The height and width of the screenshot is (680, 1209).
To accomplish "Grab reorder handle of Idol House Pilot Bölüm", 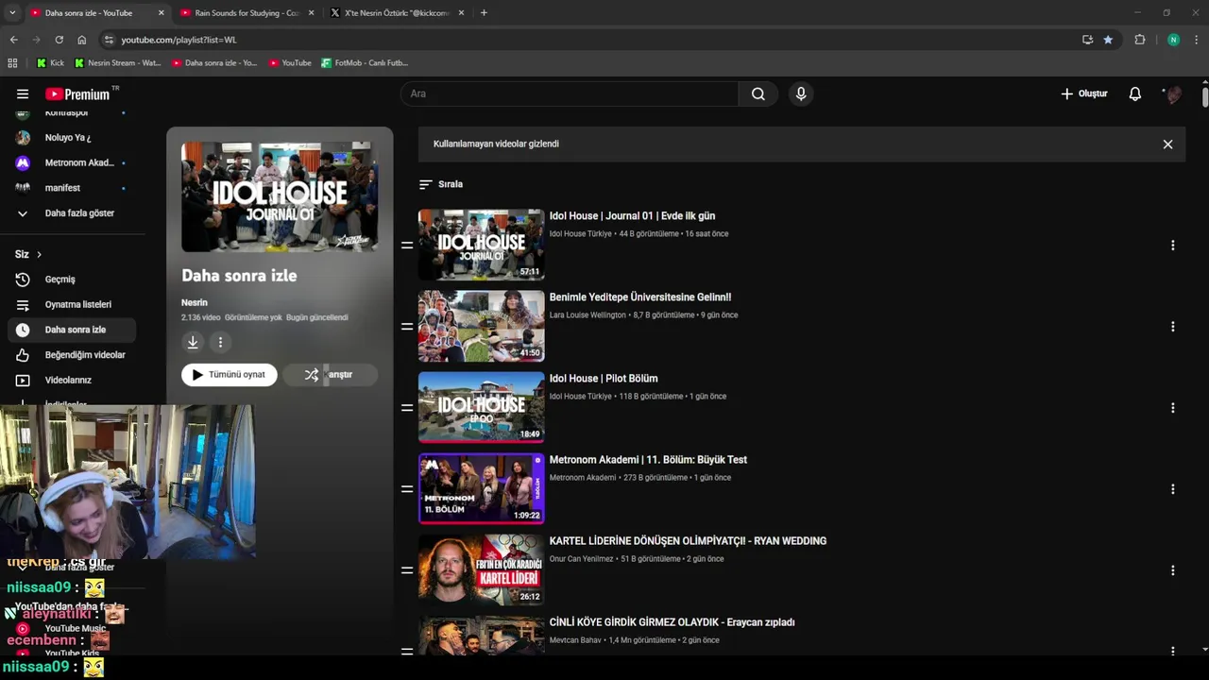I will point(407,407).
